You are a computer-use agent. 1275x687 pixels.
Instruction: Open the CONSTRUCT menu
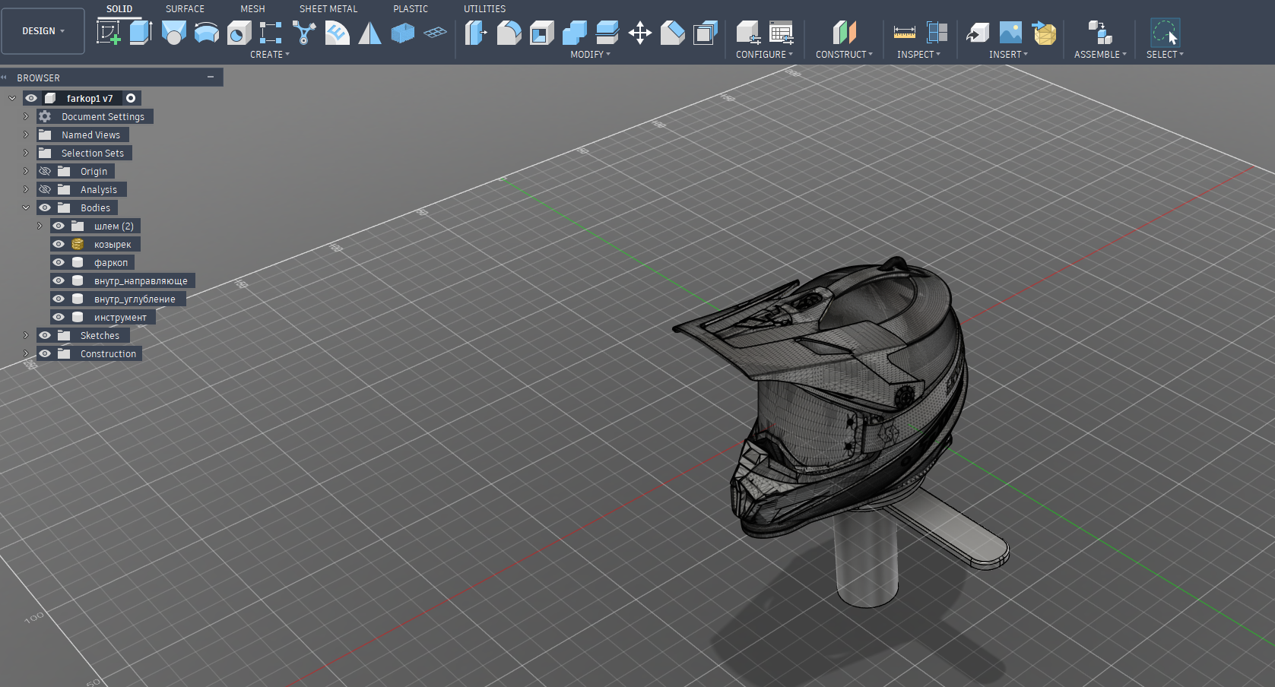point(843,55)
